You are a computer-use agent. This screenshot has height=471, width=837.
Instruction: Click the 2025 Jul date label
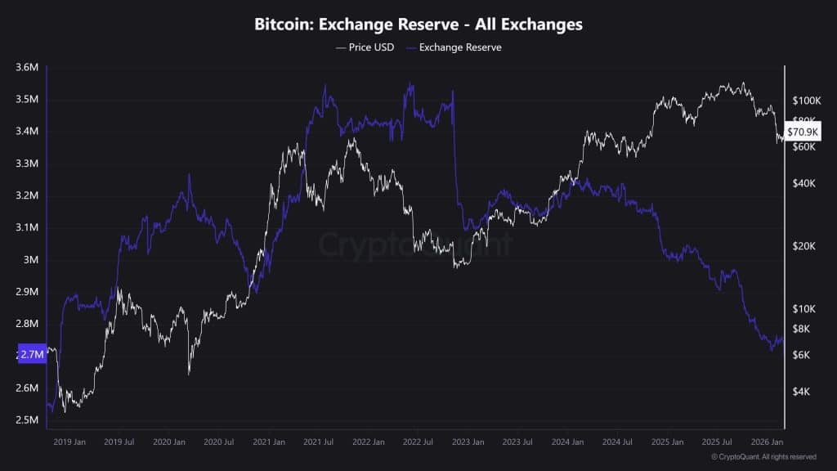point(716,442)
